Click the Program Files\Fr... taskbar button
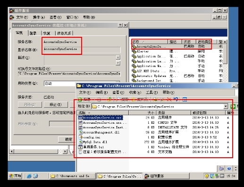Screen dimensions: 244x187 coord(119,176)
